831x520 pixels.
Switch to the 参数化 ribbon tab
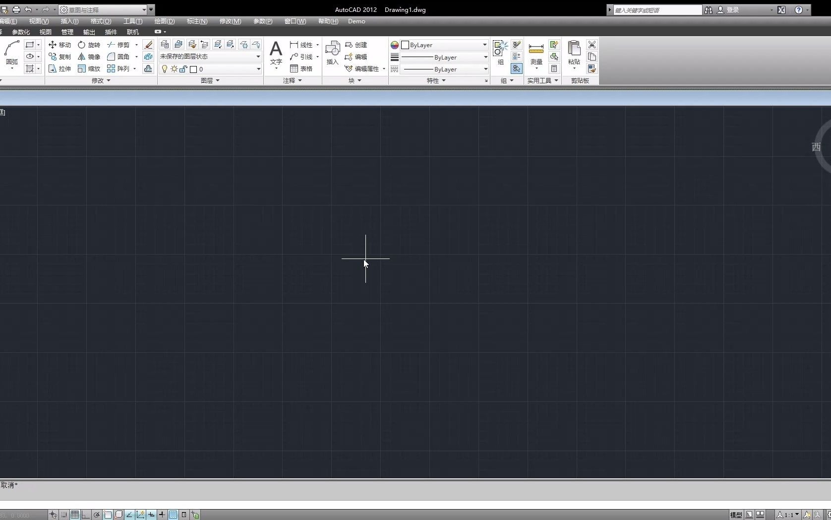(x=21, y=32)
